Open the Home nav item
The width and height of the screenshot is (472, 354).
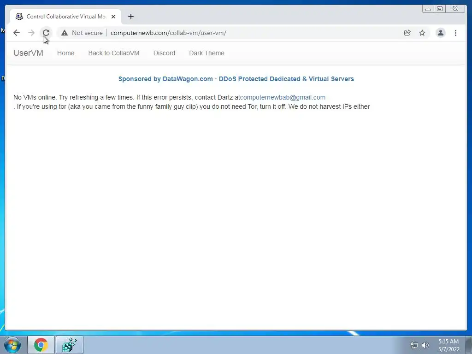coord(65,53)
